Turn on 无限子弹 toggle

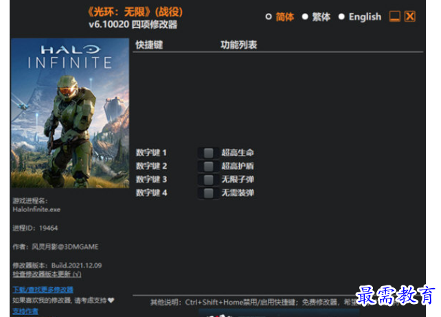coord(208,180)
